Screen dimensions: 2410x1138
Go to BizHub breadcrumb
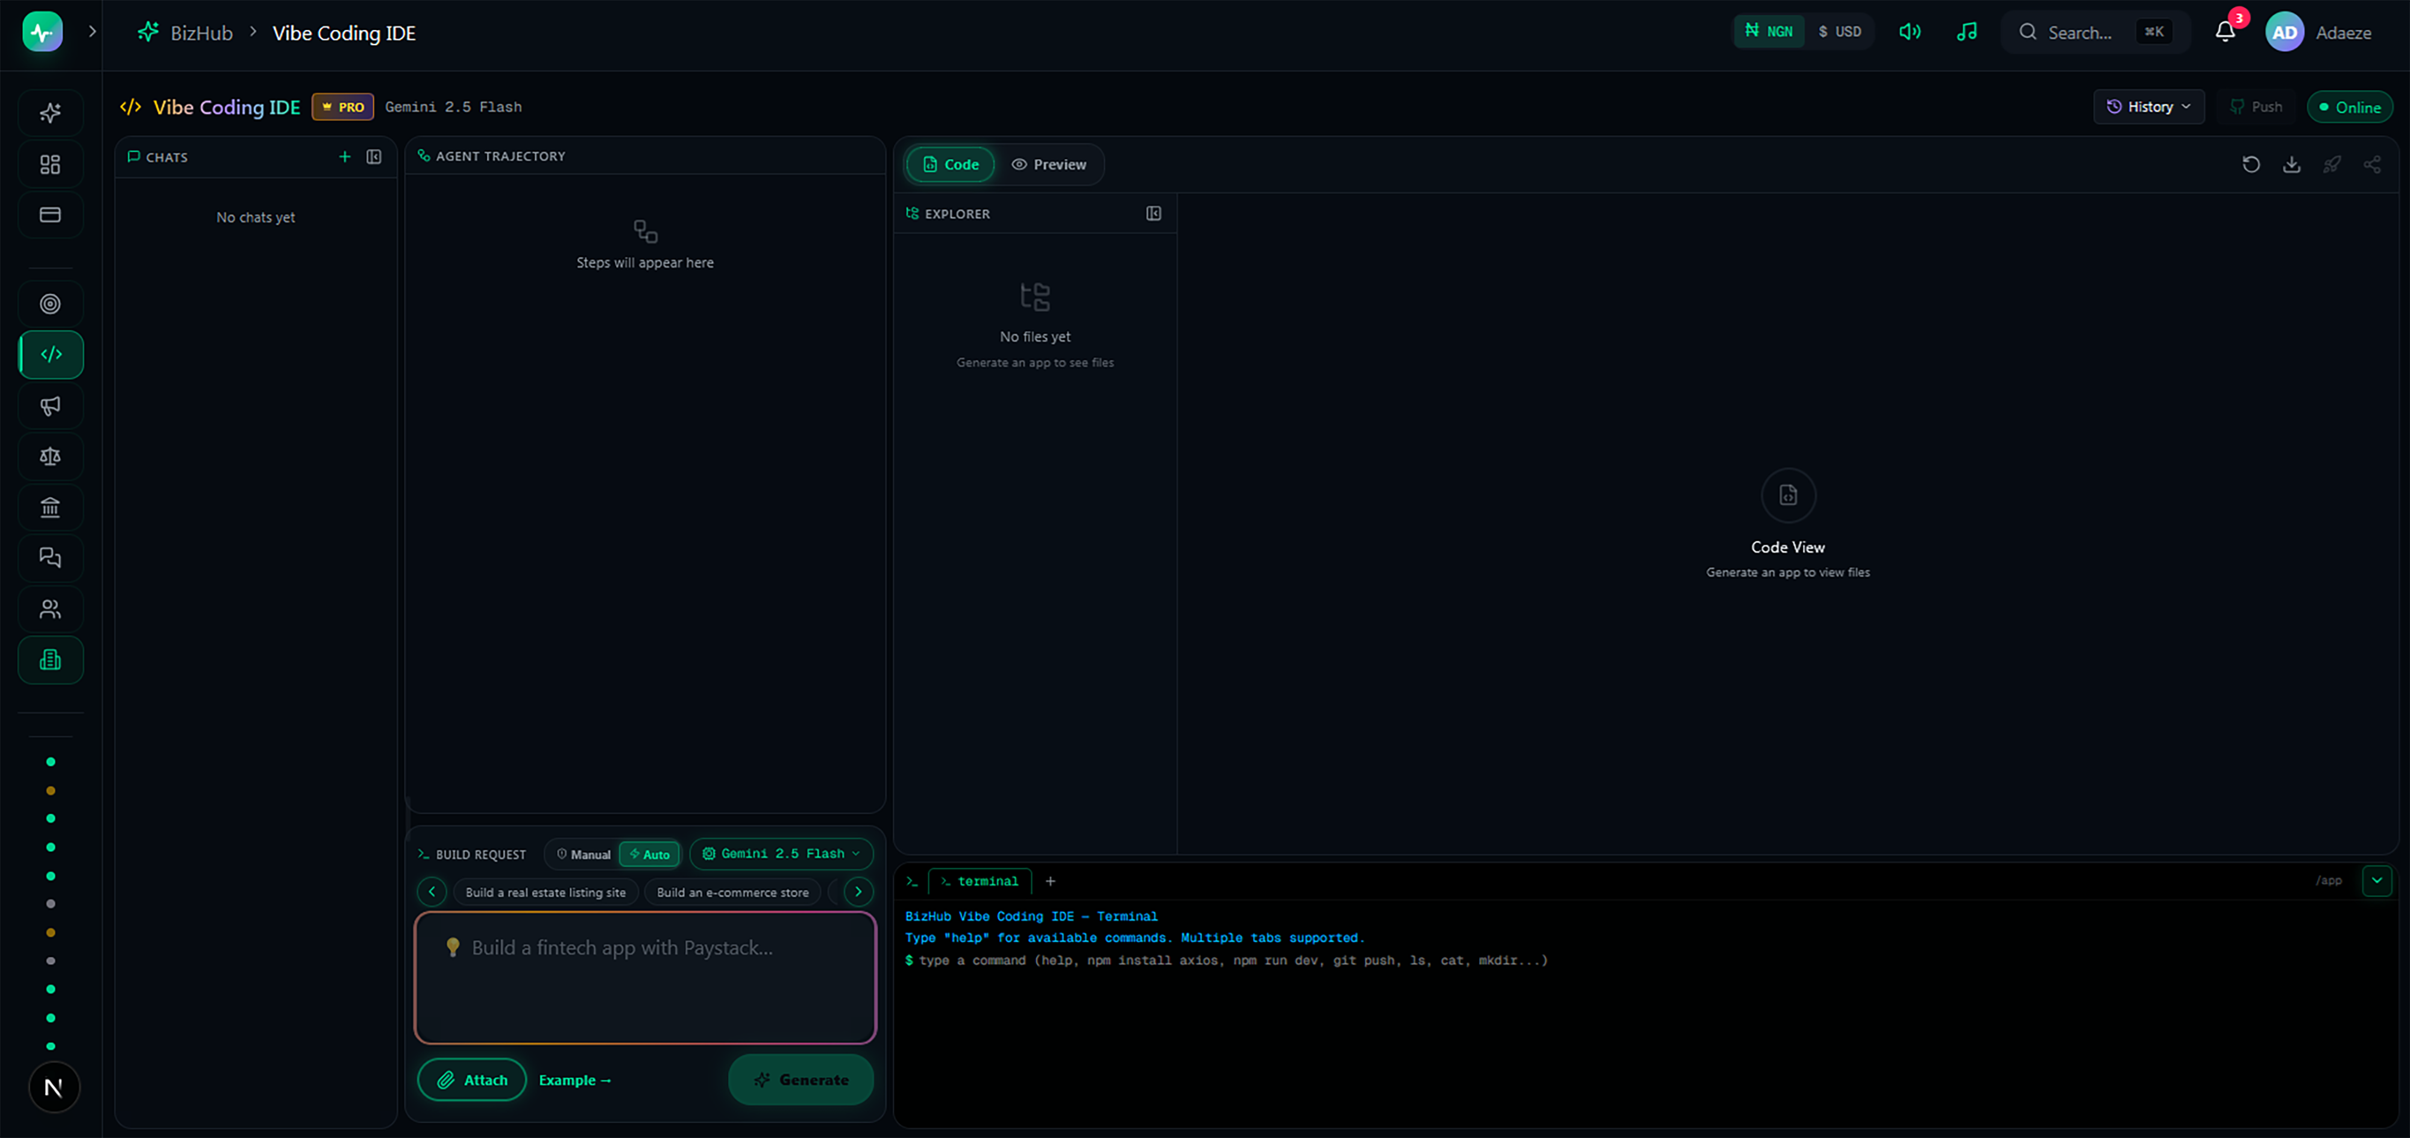[201, 33]
